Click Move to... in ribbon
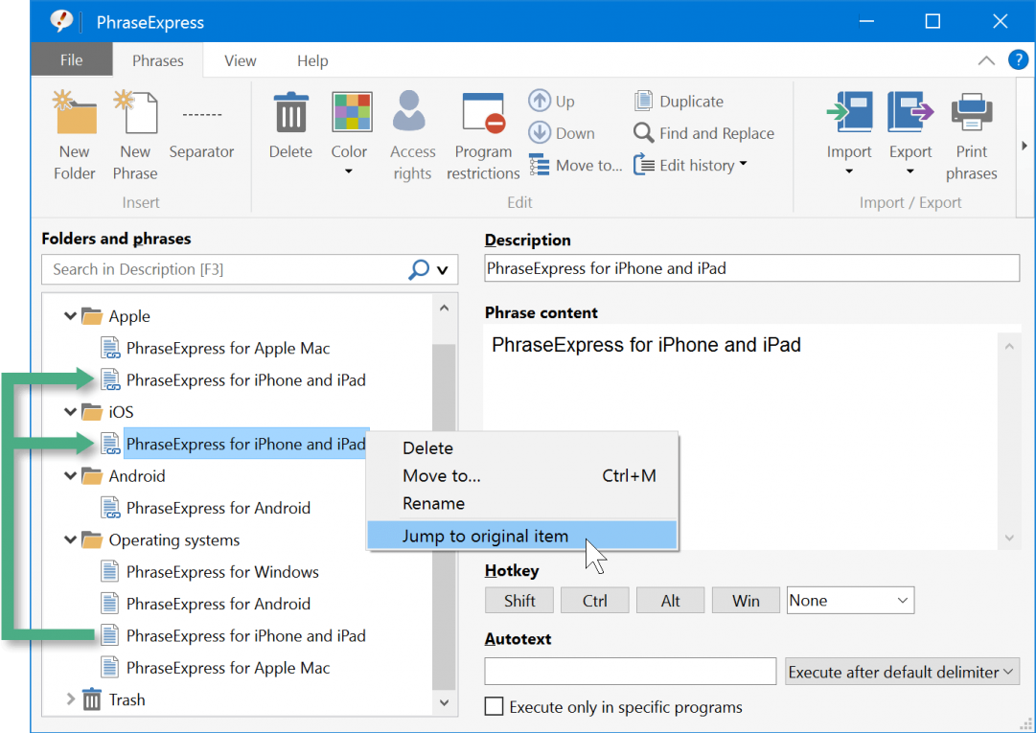 575,165
